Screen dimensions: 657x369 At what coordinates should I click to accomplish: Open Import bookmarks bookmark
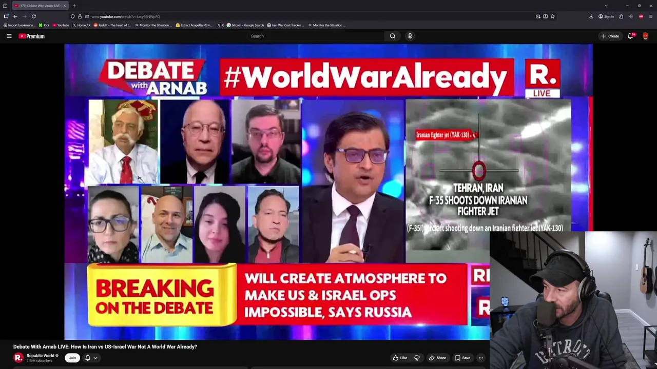coord(20,25)
